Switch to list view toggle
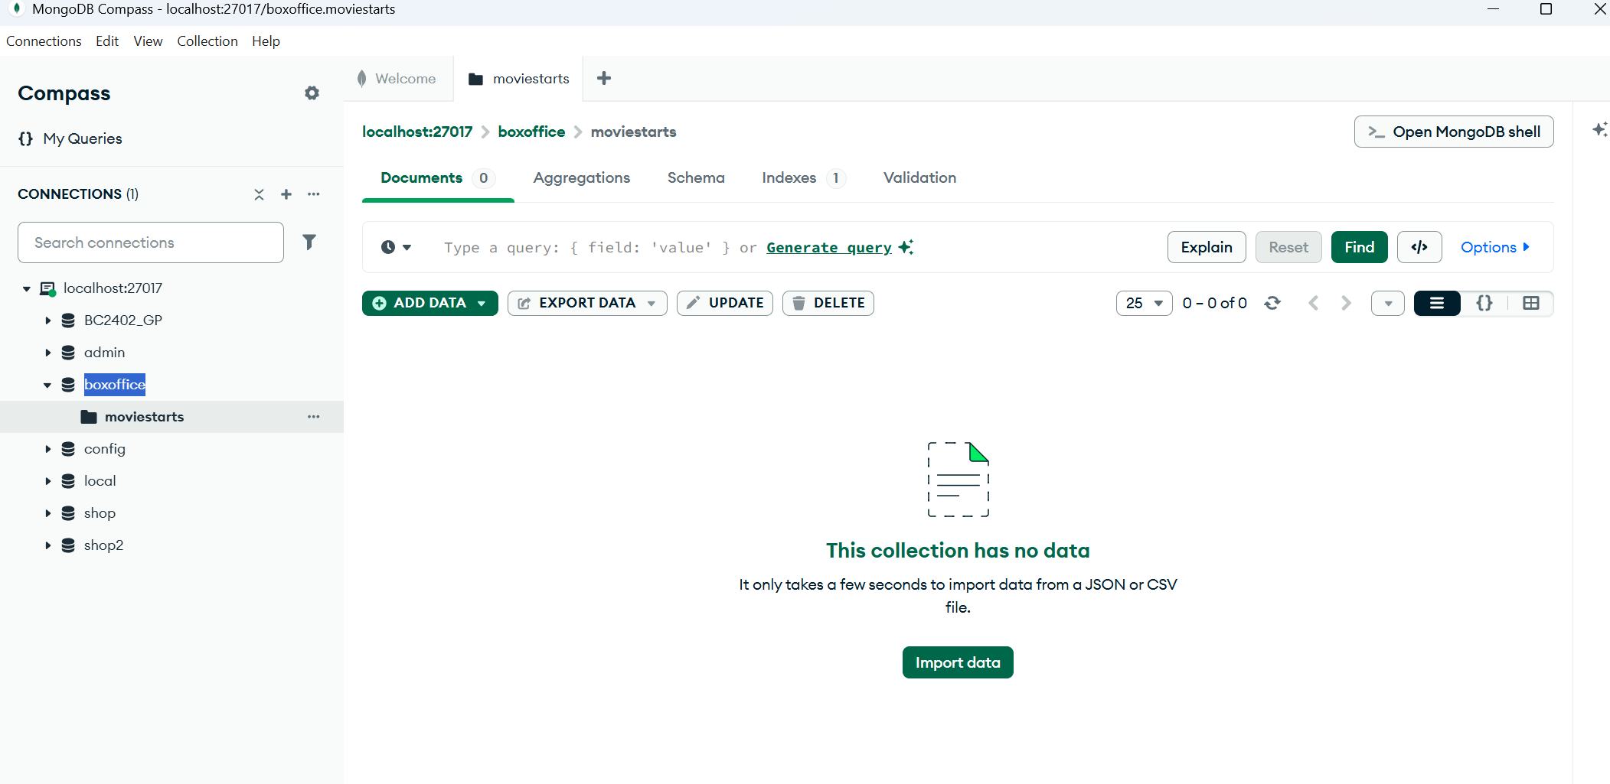1610x784 pixels. click(x=1437, y=303)
